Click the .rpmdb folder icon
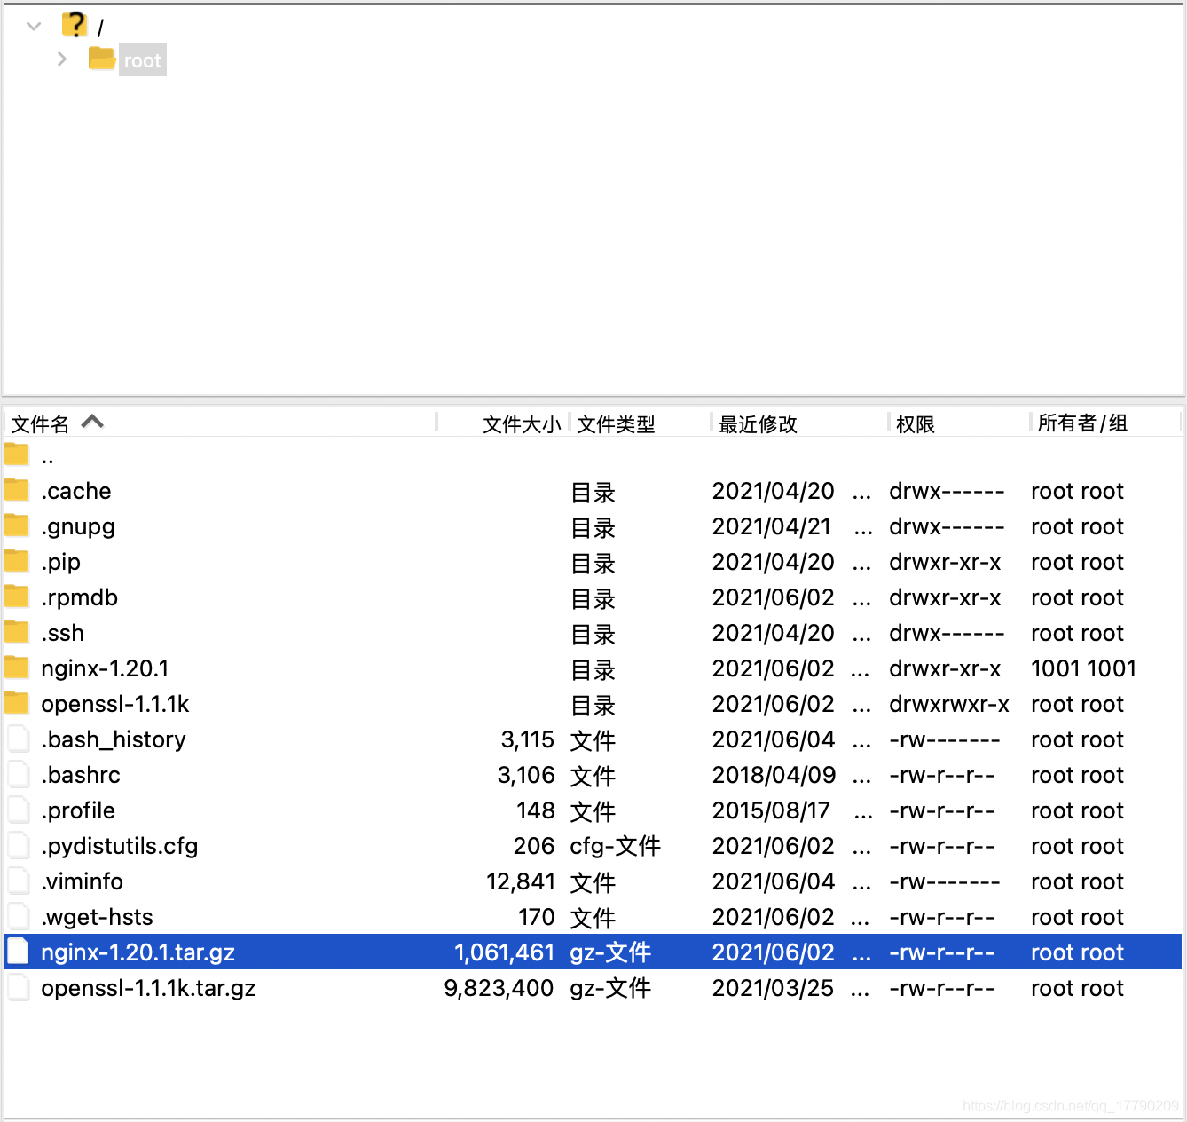 point(16,597)
